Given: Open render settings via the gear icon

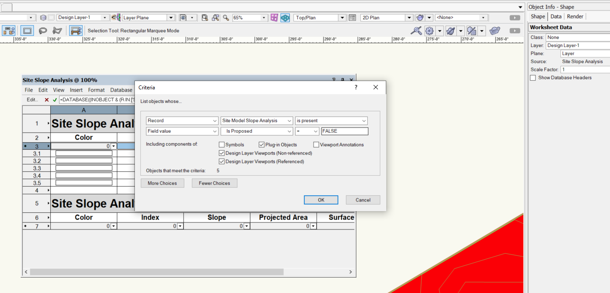Looking at the screenshot, I should tap(430, 31).
